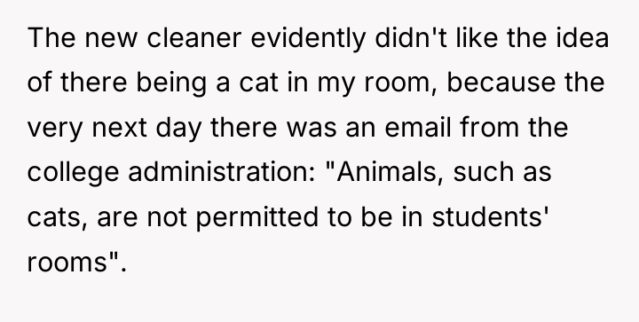This screenshot has width=639, height=322.
Task: Click the word "room," in second line
Action: click(400, 82)
